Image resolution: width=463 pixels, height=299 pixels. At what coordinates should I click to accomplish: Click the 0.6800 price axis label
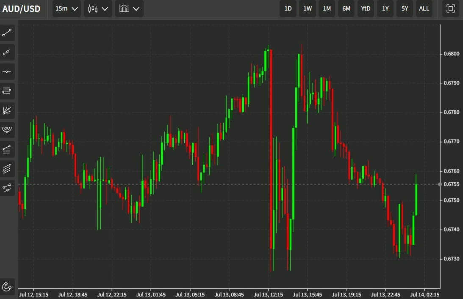point(452,54)
